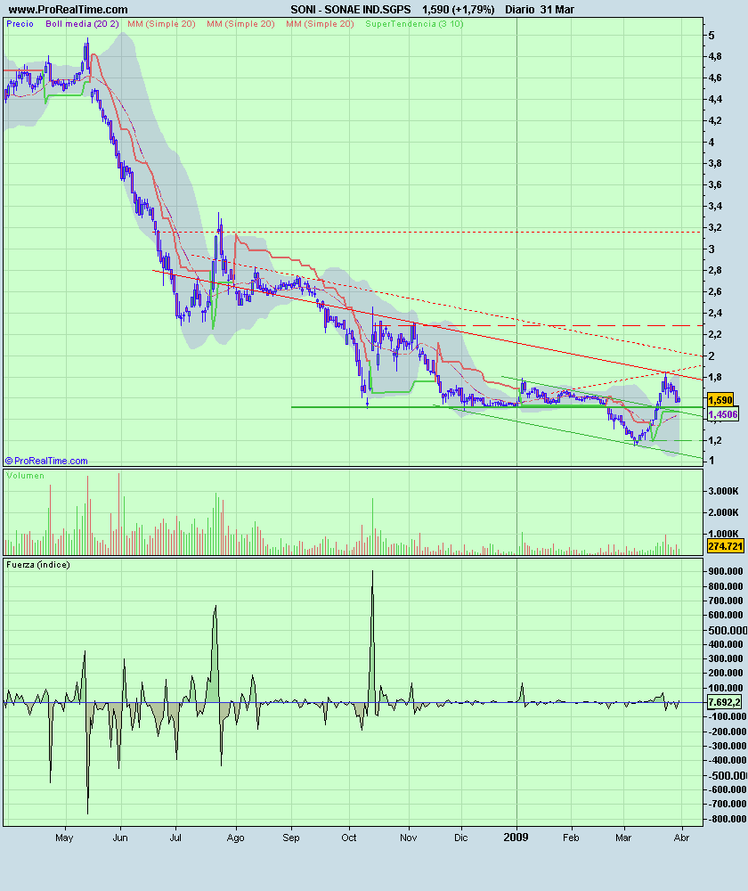The image size is (748, 891).
Task: Click the 2.000K volume axis label
Action: 723,512
